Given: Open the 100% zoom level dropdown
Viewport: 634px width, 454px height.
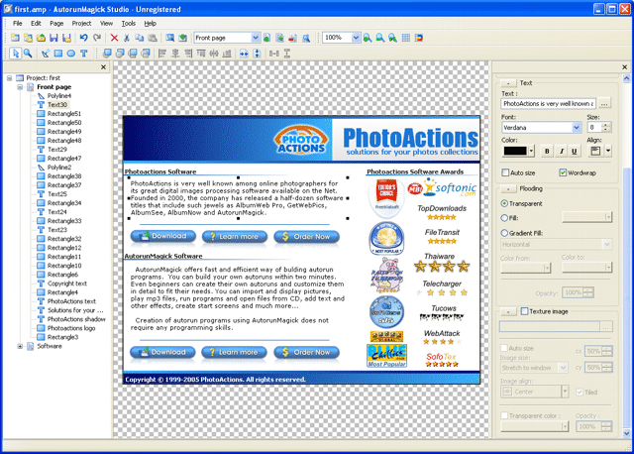Looking at the screenshot, I should click(356, 38).
